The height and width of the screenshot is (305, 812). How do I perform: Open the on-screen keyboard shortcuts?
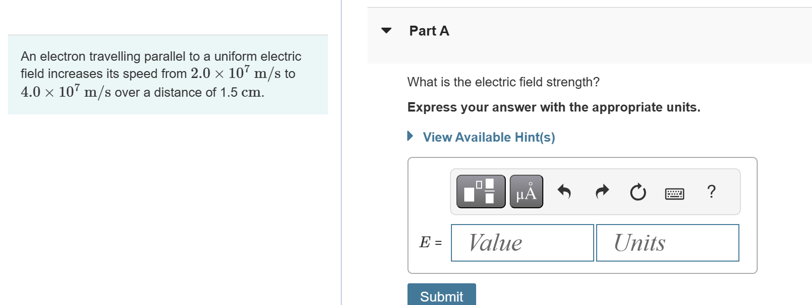coord(674,193)
